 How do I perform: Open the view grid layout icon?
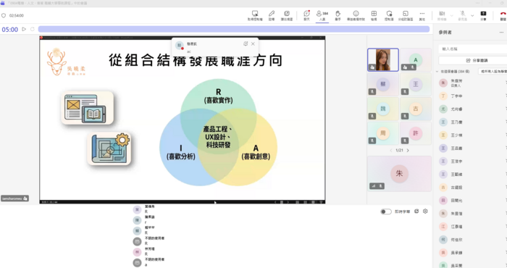click(x=374, y=13)
